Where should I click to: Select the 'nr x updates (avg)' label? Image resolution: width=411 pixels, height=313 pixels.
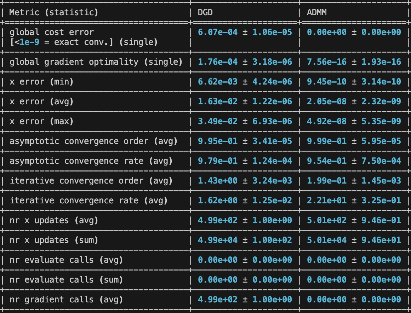(x=54, y=220)
